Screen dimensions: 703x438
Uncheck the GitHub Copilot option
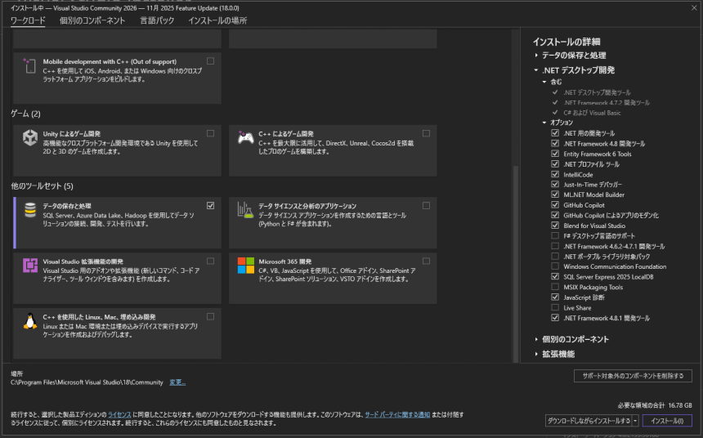click(x=555, y=205)
